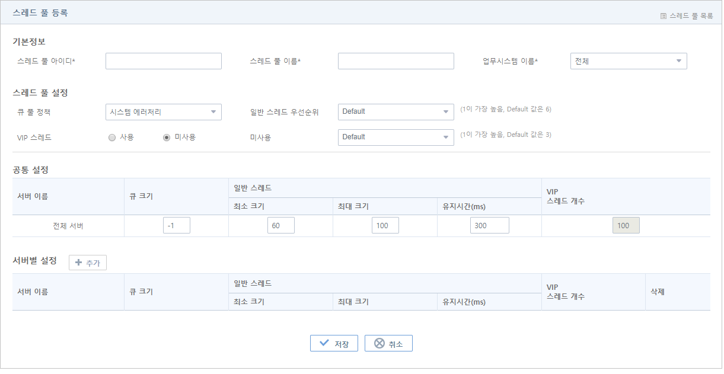Focus the 스레드 풀 이름 text field
The height and width of the screenshot is (374, 724).
(396, 61)
